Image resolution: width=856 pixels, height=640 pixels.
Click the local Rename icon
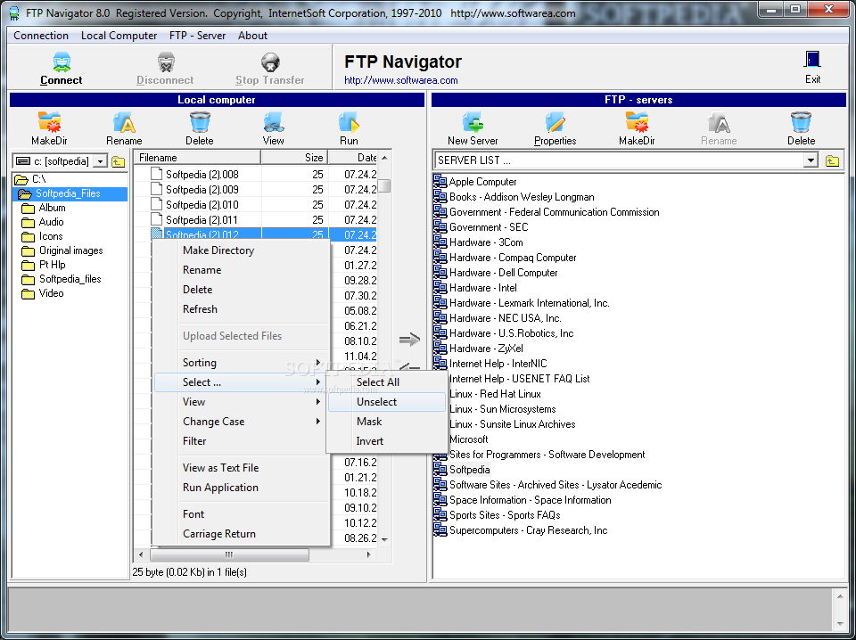point(124,122)
